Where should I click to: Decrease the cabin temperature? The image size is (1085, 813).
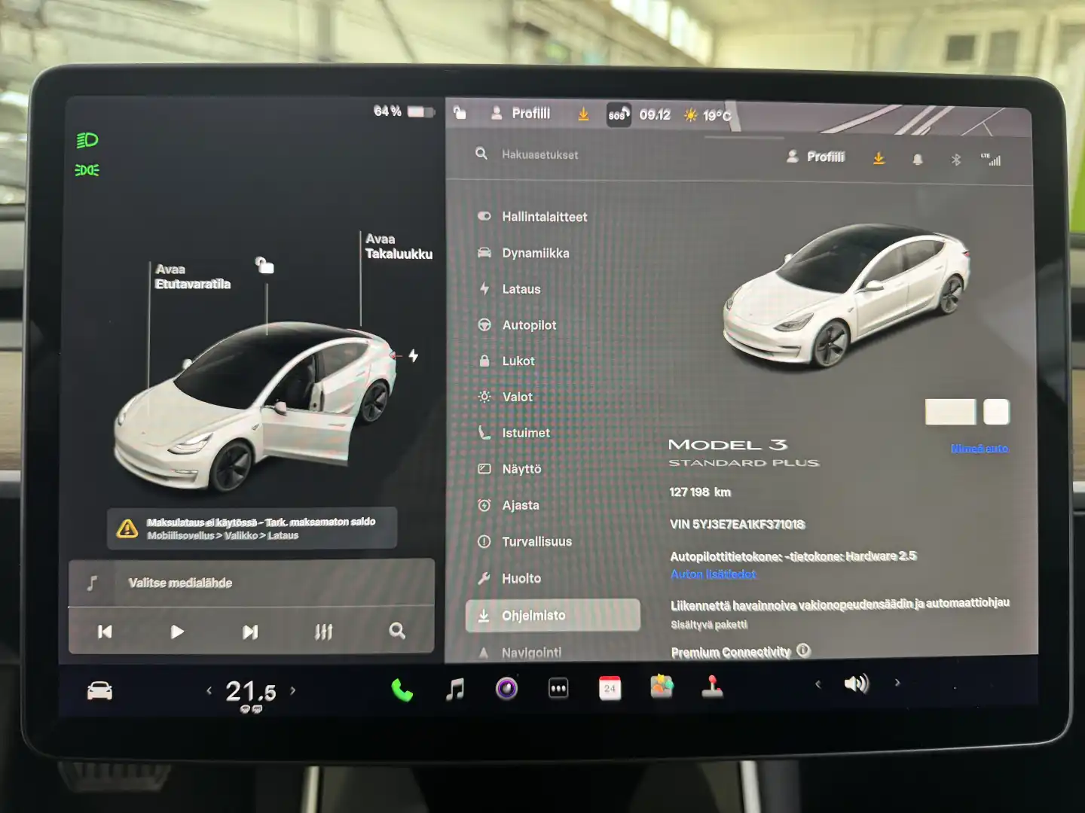(x=209, y=690)
